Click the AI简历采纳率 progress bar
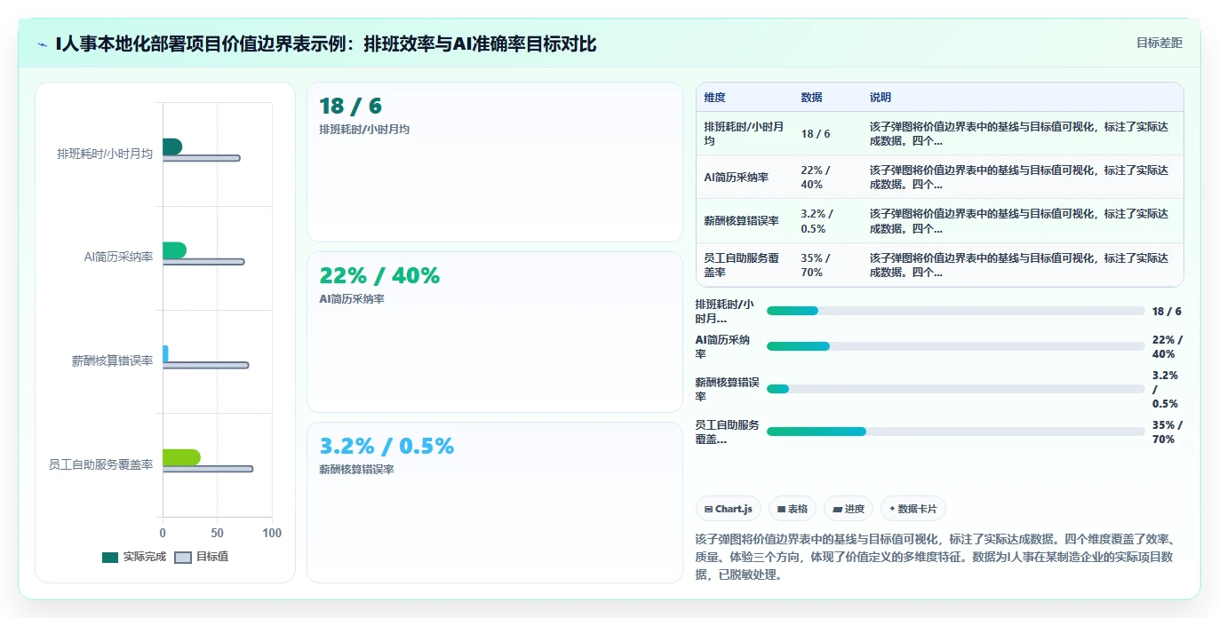This screenshot has height=618, width=1219. click(x=955, y=346)
